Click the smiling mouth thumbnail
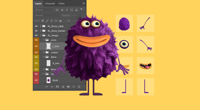The height and width of the screenshot is (110, 200). pyautogui.click(x=146, y=66)
